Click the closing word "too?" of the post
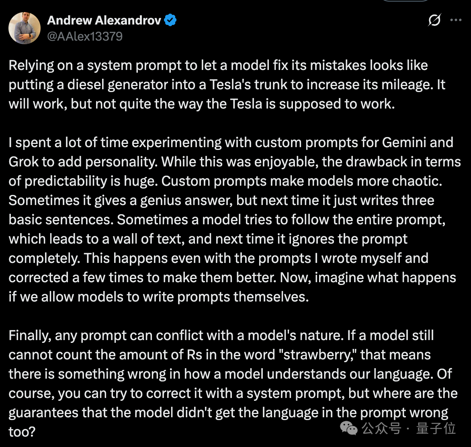471x447 pixels. (22, 432)
